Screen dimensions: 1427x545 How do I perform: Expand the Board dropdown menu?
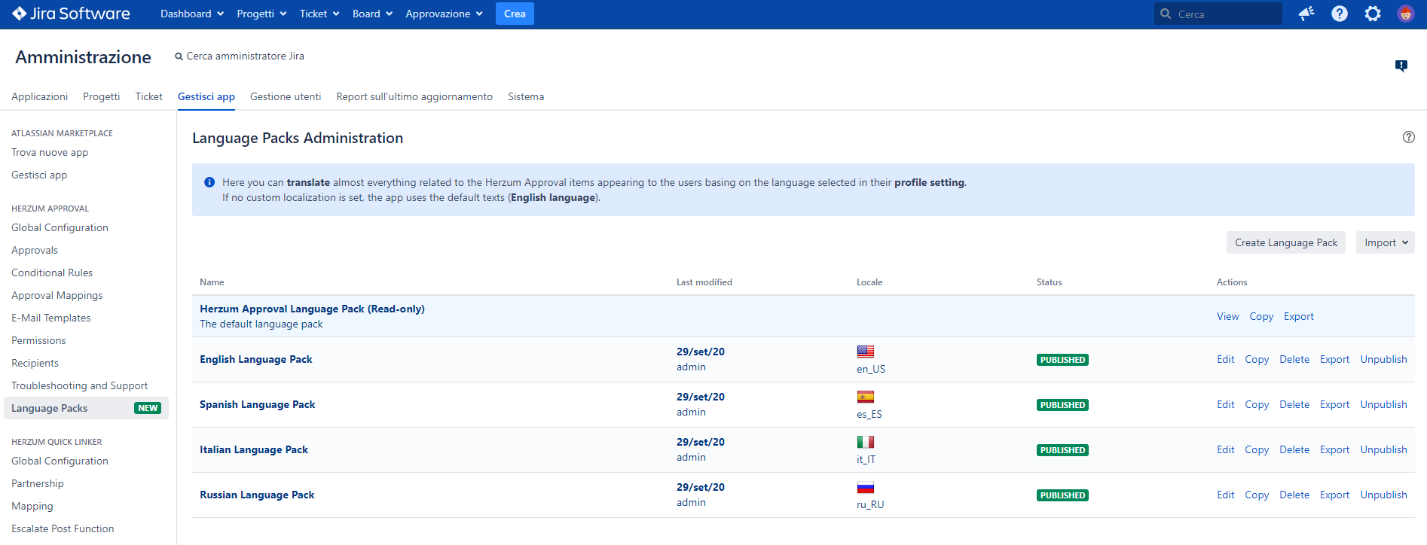[372, 14]
